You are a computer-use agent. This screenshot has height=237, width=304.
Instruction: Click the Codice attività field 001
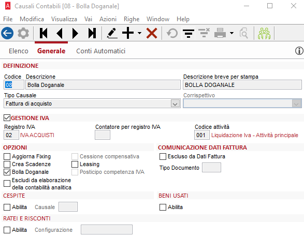(202, 135)
